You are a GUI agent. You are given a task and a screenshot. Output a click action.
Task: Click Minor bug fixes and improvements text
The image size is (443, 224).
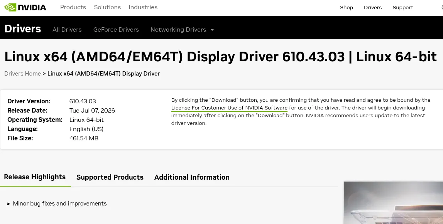(60, 204)
